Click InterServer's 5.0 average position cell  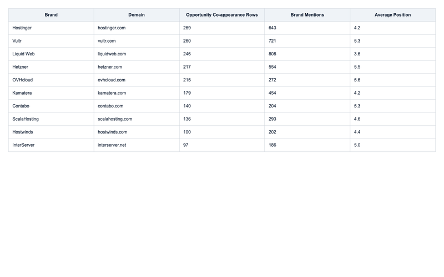[x=392, y=145]
